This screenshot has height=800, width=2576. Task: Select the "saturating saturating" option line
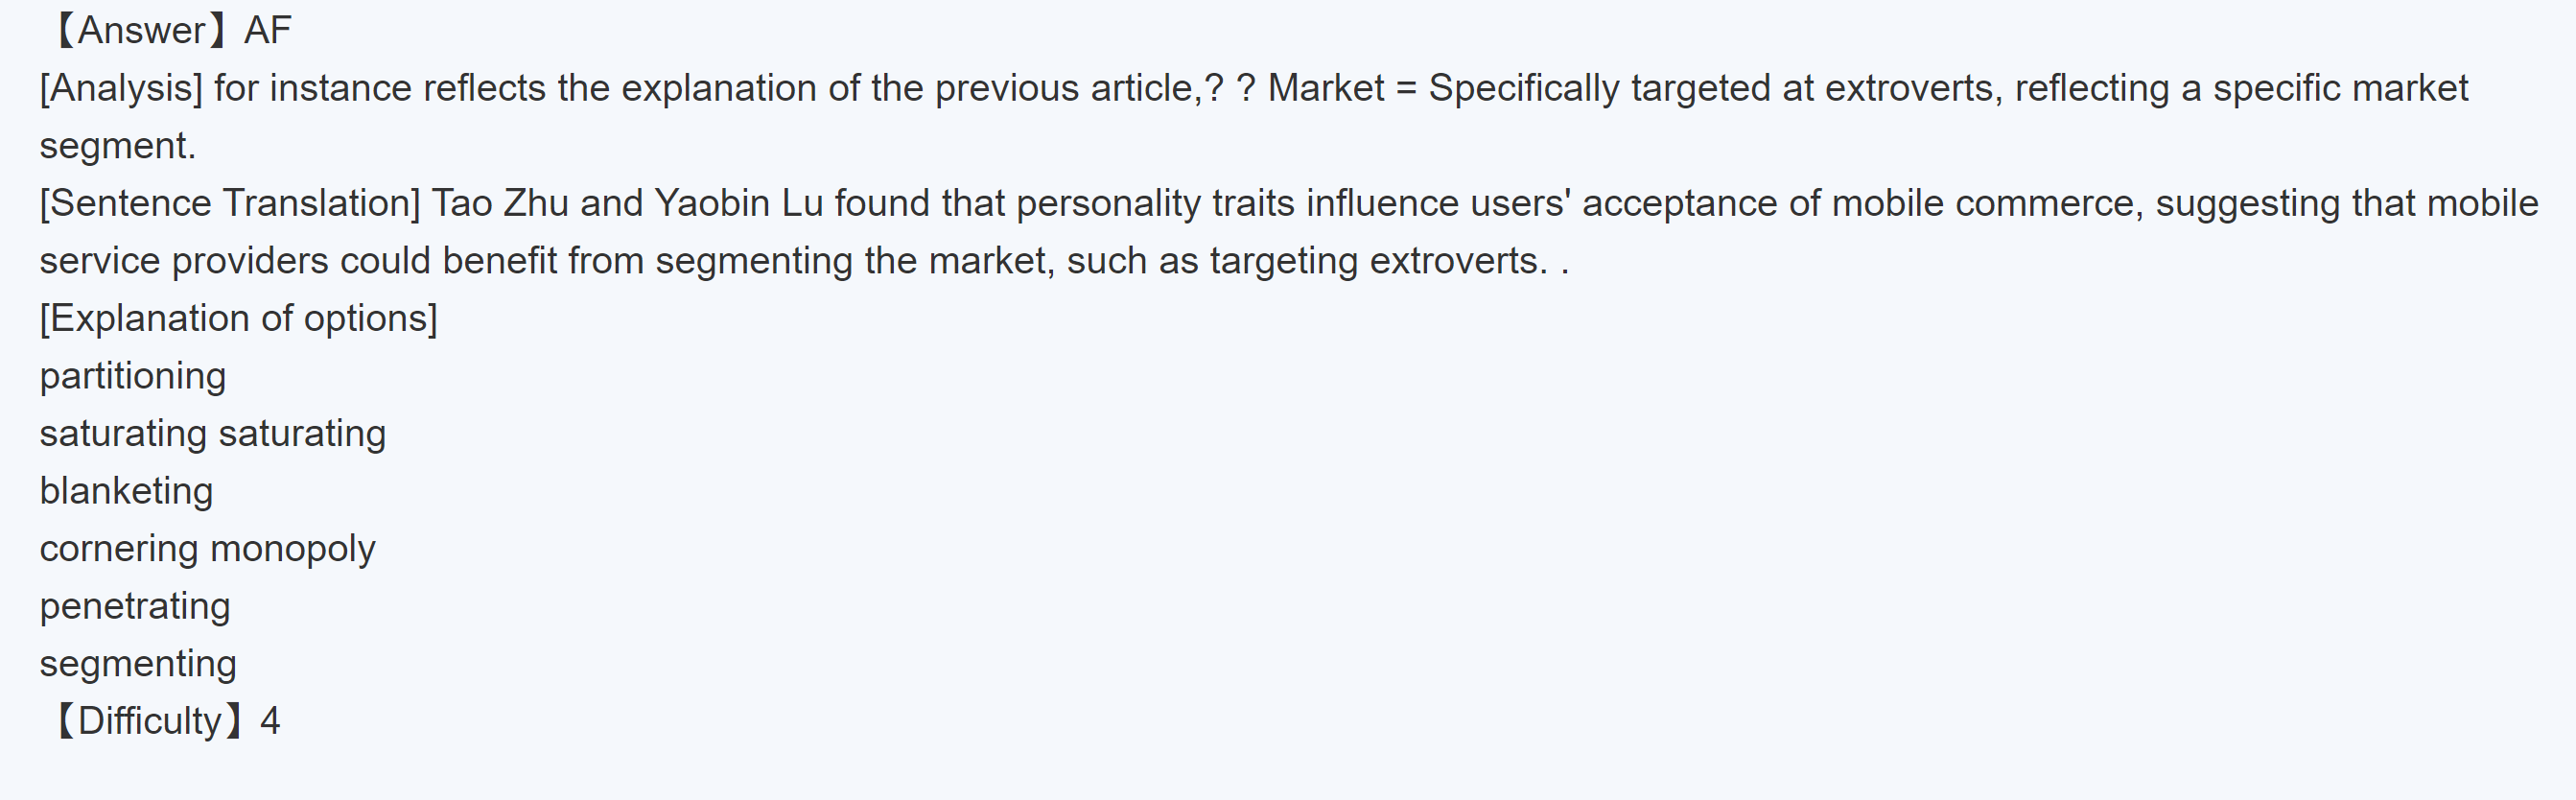click(212, 433)
